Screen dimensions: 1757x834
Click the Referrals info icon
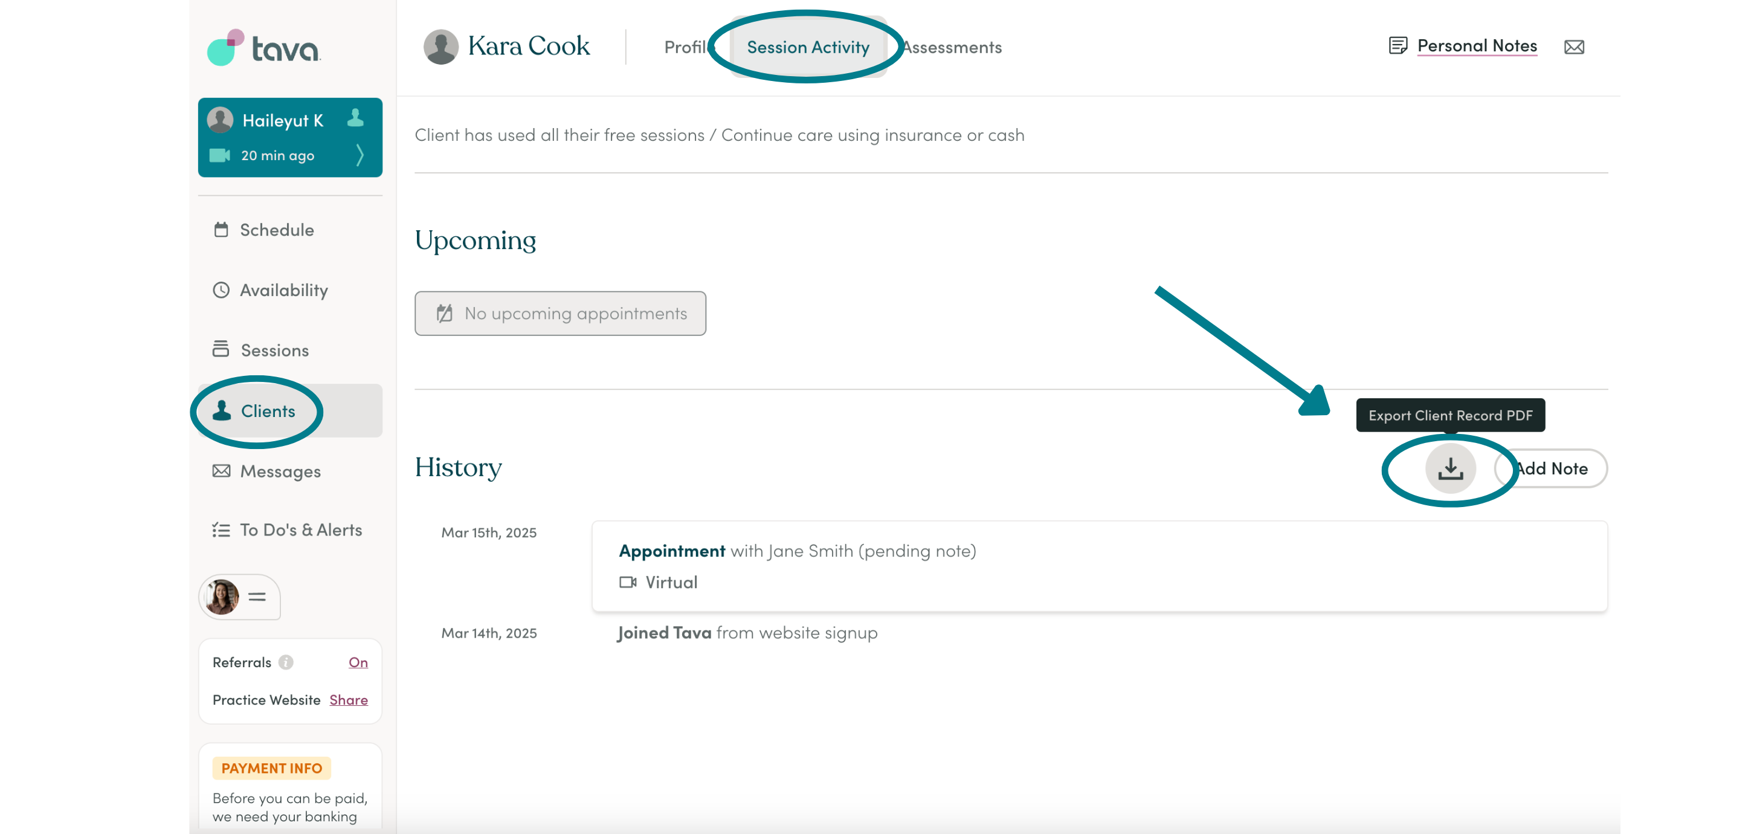click(286, 662)
